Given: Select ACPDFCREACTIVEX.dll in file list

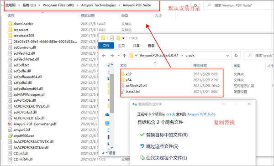Looking at the screenshot, I should coord(32,106).
